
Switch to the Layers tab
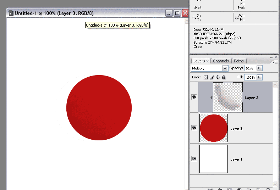click(199, 61)
